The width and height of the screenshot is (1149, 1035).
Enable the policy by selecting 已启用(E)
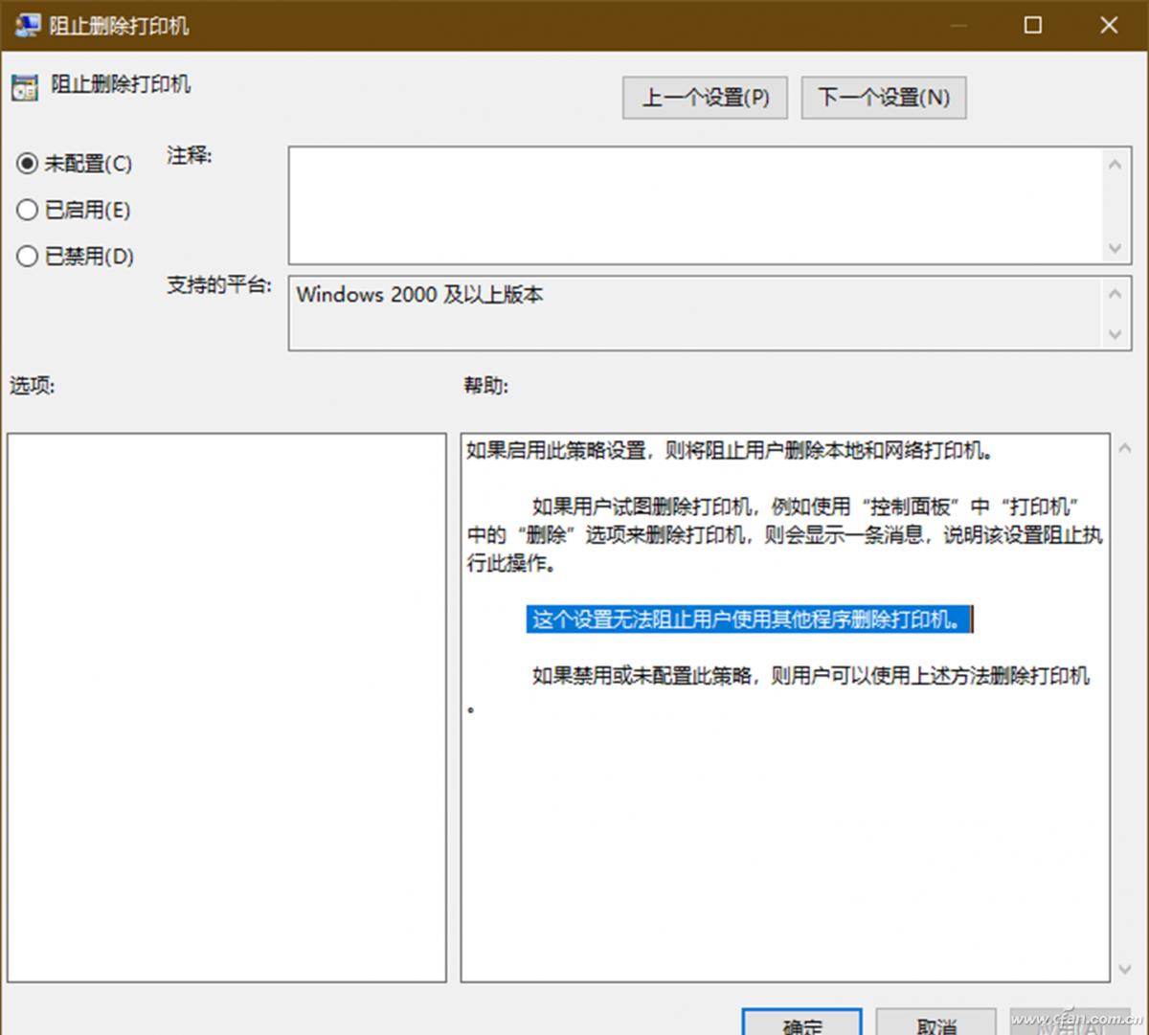27,210
